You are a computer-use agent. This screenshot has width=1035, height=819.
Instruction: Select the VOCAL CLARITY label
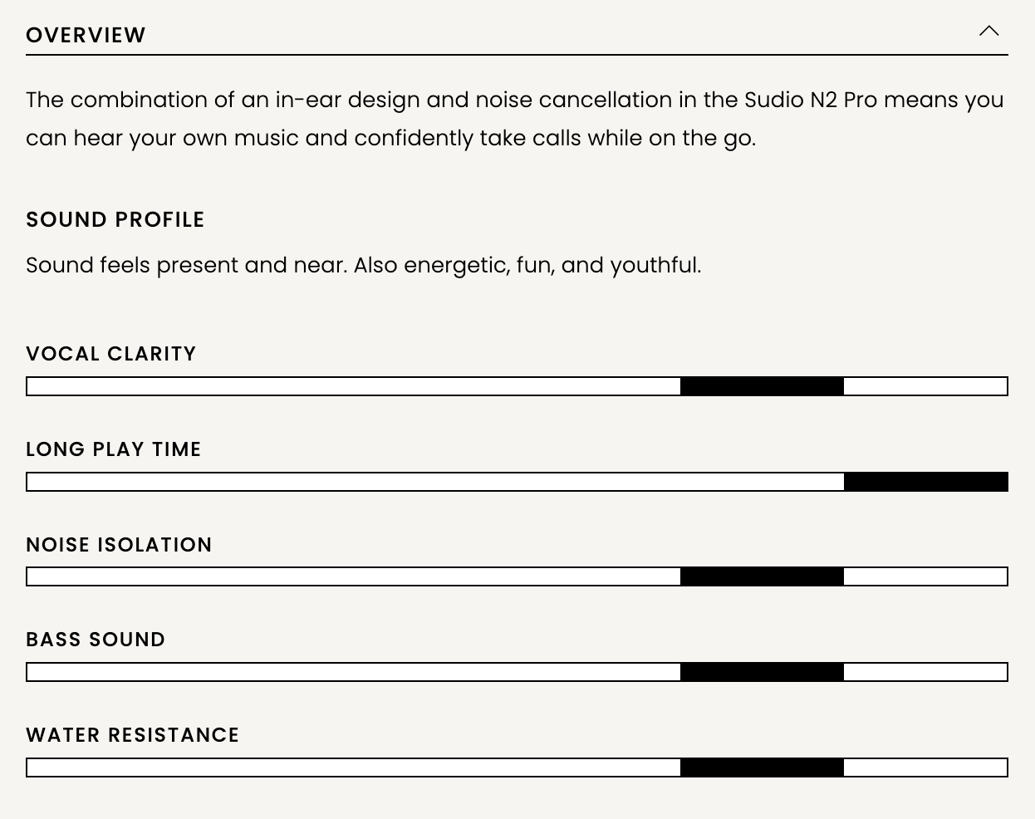[x=111, y=354]
